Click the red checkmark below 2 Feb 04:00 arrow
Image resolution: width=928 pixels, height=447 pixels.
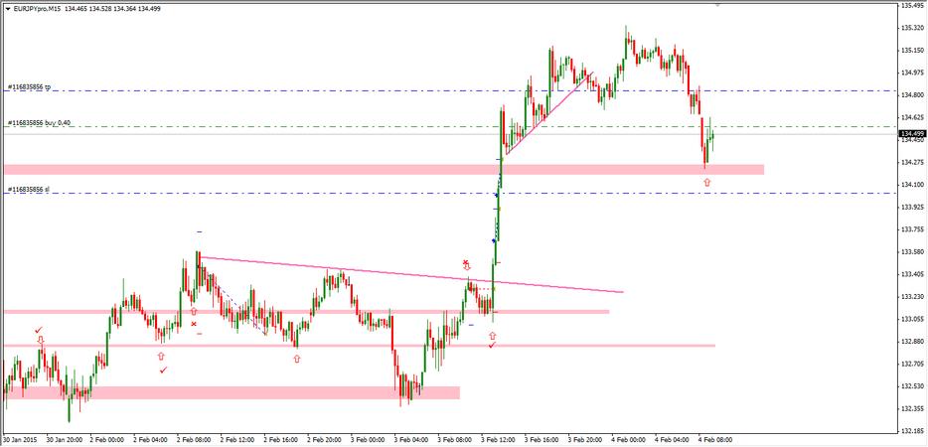coord(163,370)
